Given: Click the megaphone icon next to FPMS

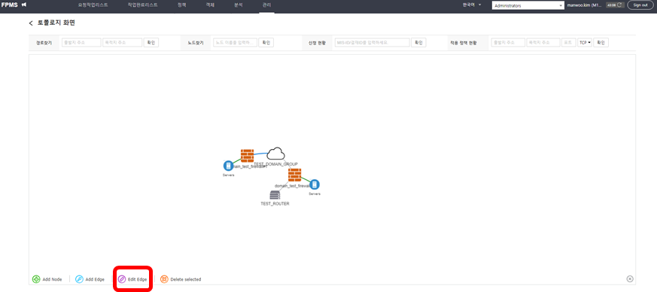Looking at the screenshot, I should 23,5.
